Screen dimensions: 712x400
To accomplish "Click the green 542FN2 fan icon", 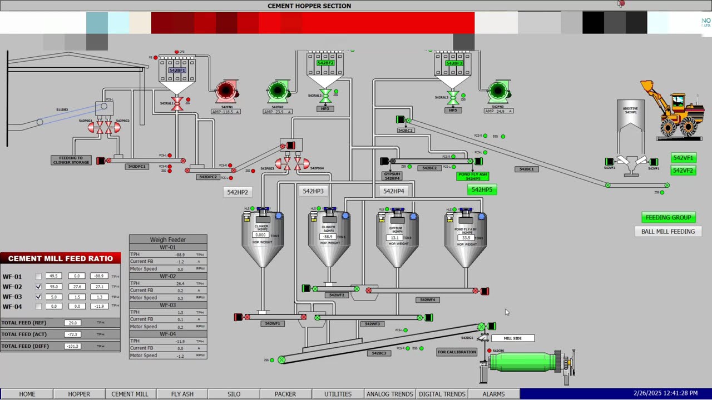I will pos(278,92).
